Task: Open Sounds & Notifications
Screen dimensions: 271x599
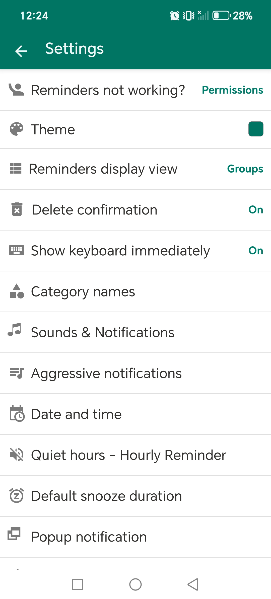Action: [103, 332]
